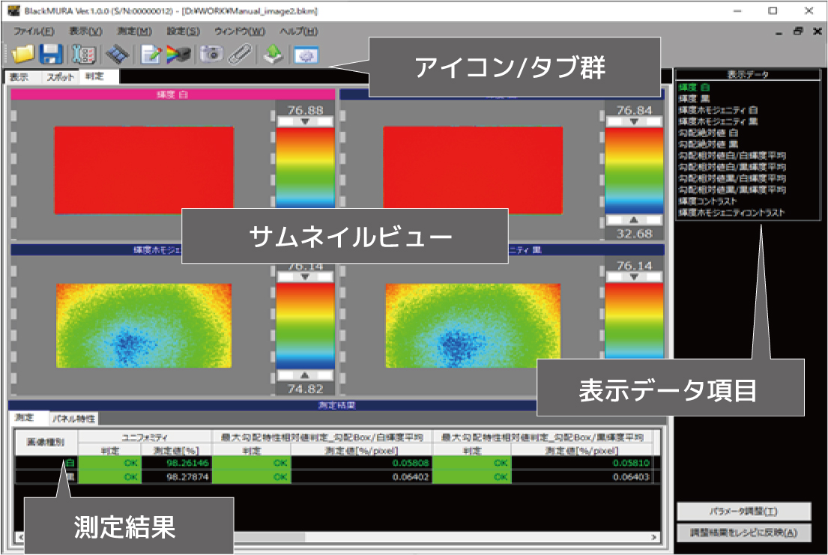Click upper scale handle below 76.84
The height and width of the screenshot is (555, 828).
[x=634, y=121]
